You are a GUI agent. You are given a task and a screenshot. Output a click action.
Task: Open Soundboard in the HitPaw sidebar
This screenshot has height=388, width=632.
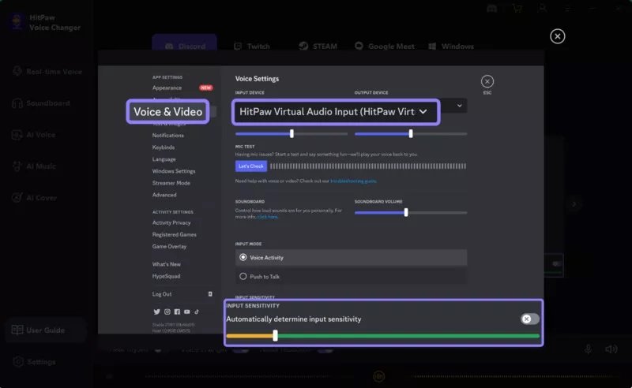click(x=41, y=103)
